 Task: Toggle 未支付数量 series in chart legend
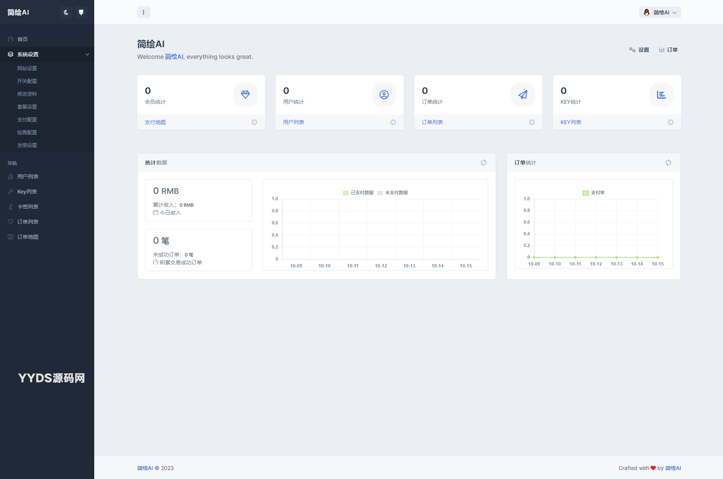click(x=393, y=193)
